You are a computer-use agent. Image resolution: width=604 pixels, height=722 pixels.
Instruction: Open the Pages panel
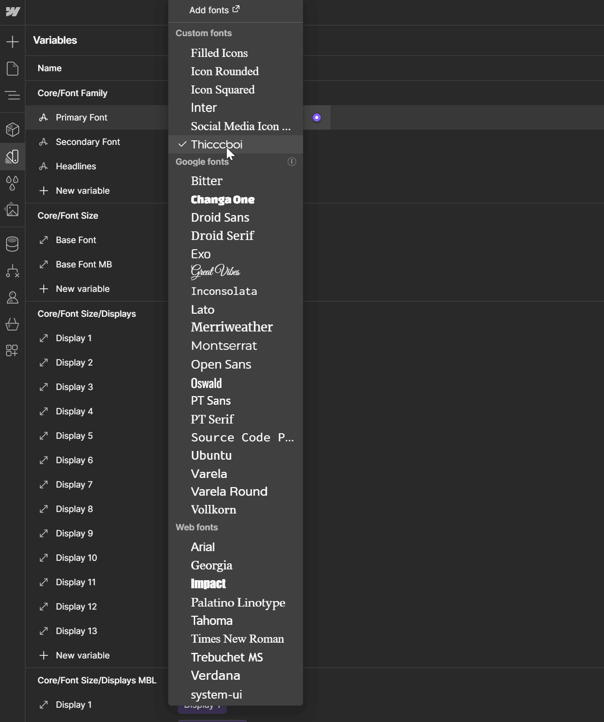(12, 69)
